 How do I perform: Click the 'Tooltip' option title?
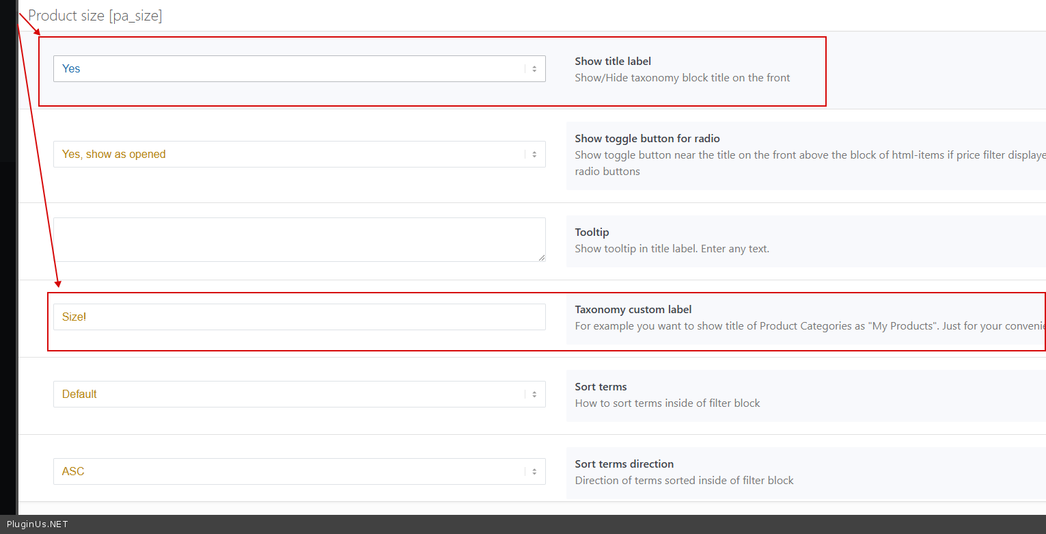(592, 232)
